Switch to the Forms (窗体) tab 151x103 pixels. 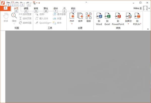(x=46, y=9)
